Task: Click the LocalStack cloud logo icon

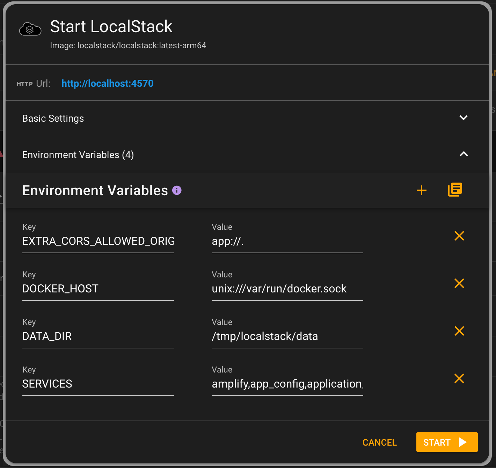Action: (x=30, y=29)
